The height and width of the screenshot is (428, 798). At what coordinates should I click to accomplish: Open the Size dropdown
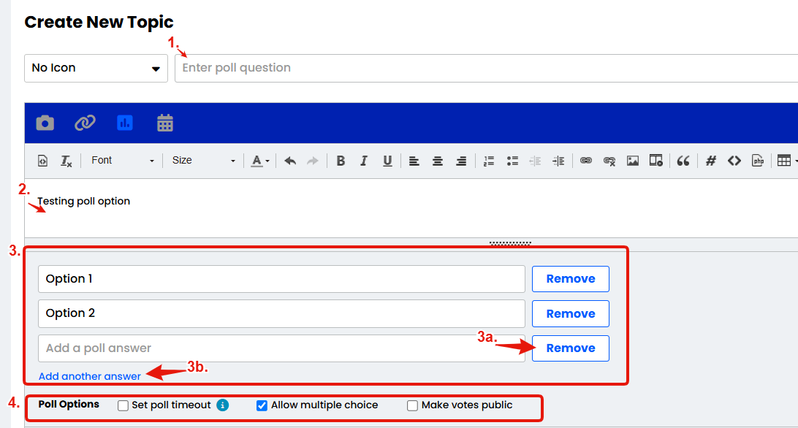[204, 161]
